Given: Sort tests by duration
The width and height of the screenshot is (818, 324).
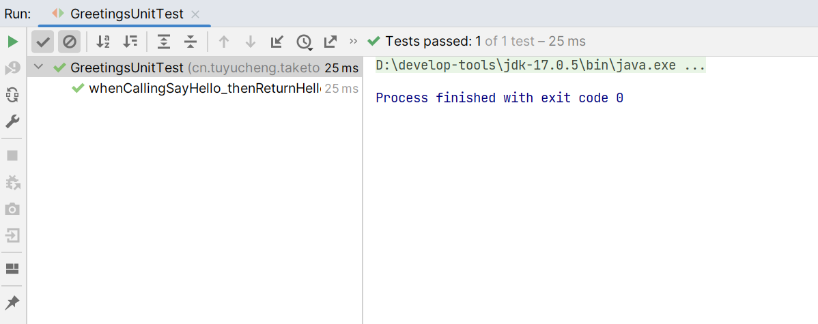Looking at the screenshot, I should [130, 42].
